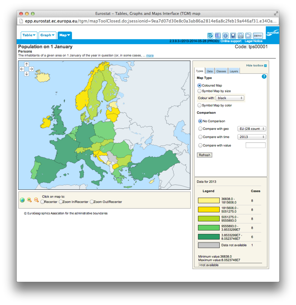Pan the map north using the up arrow

[27, 64]
